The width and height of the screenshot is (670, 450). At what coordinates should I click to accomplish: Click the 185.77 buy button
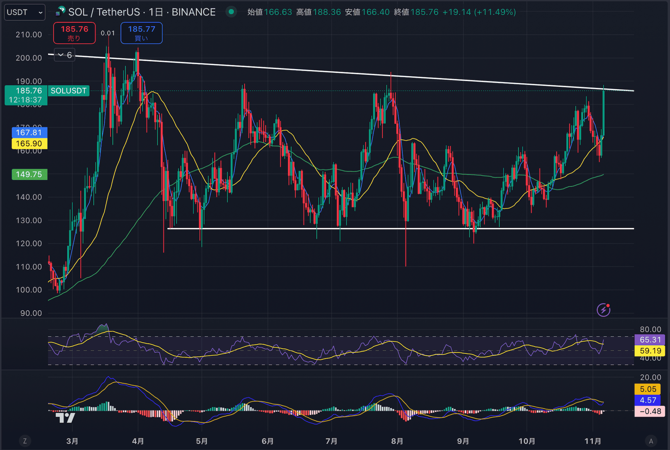[x=142, y=33]
